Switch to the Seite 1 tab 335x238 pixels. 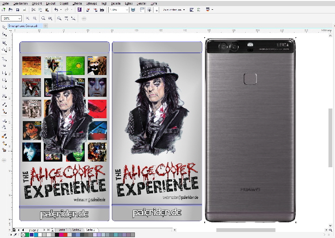pos(62,230)
